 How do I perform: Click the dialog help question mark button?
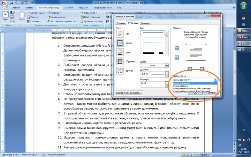208,15
